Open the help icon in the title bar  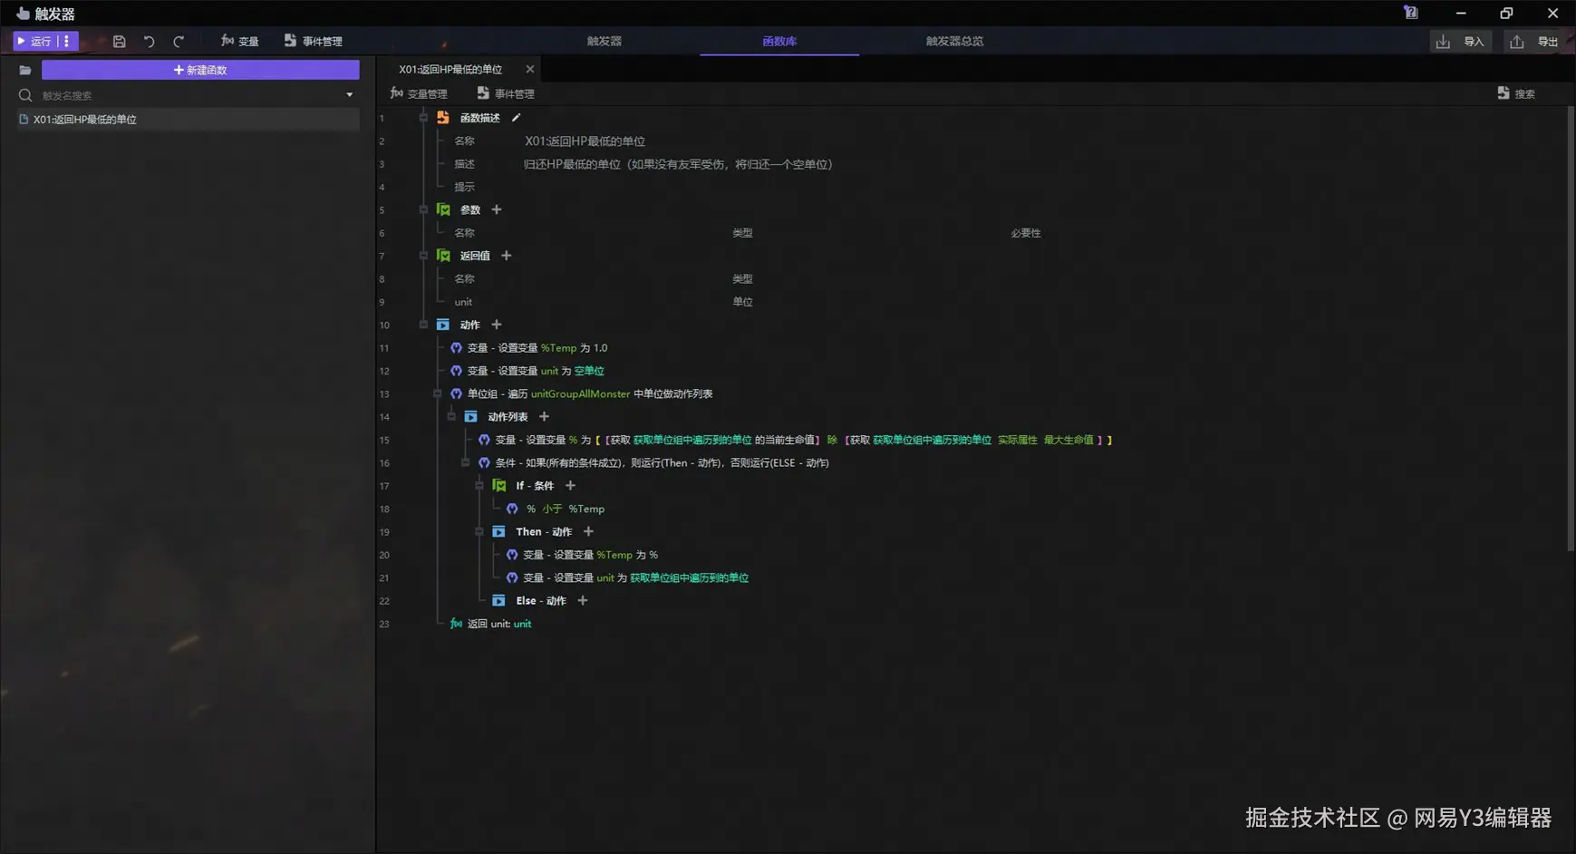pyautogui.click(x=1411, y=13)
